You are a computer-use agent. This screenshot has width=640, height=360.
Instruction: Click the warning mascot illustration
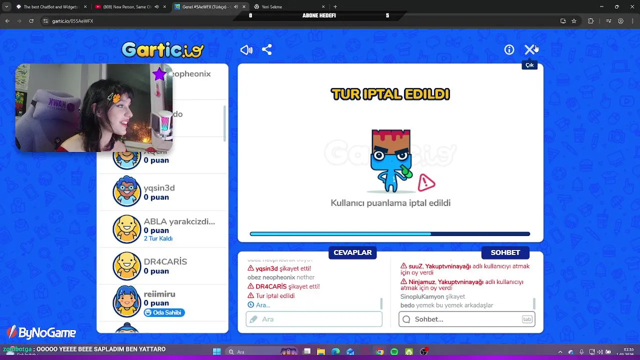pyautogui.click(x=400, y=161)
